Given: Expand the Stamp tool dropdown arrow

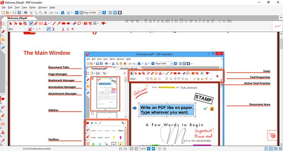Looking at the screenshot, I should [49, 23].
